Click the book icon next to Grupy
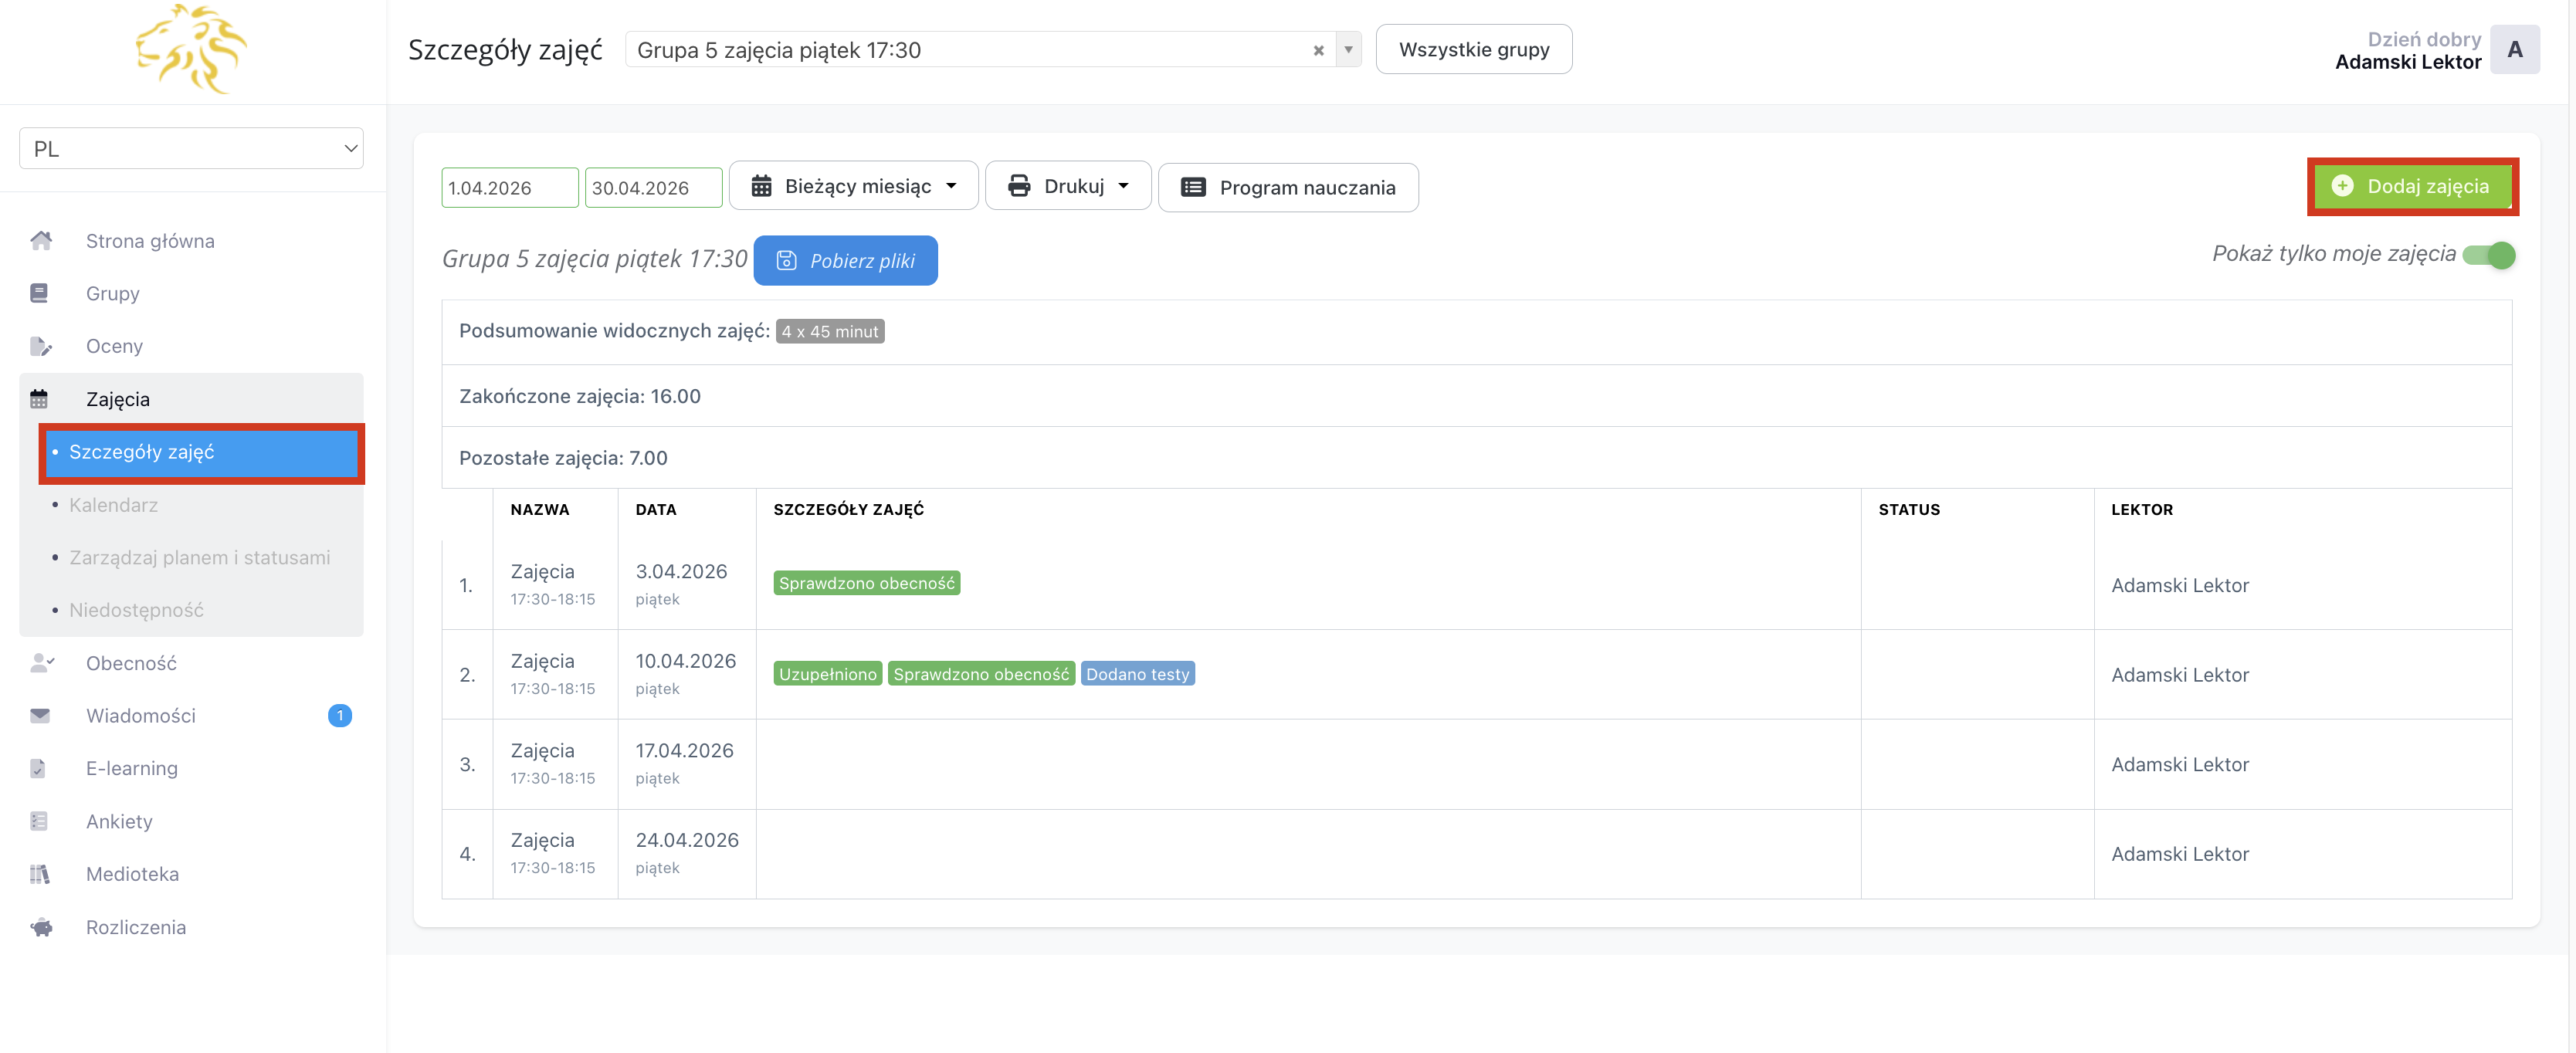This screenshot has width=2576, height=1053. point(39,293)
